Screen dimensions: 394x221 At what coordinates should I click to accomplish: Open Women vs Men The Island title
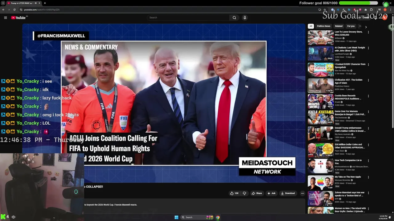tap(350, 210)
